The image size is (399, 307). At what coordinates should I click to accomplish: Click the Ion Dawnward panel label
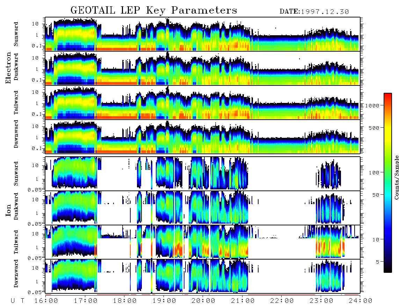pos(16,274)
